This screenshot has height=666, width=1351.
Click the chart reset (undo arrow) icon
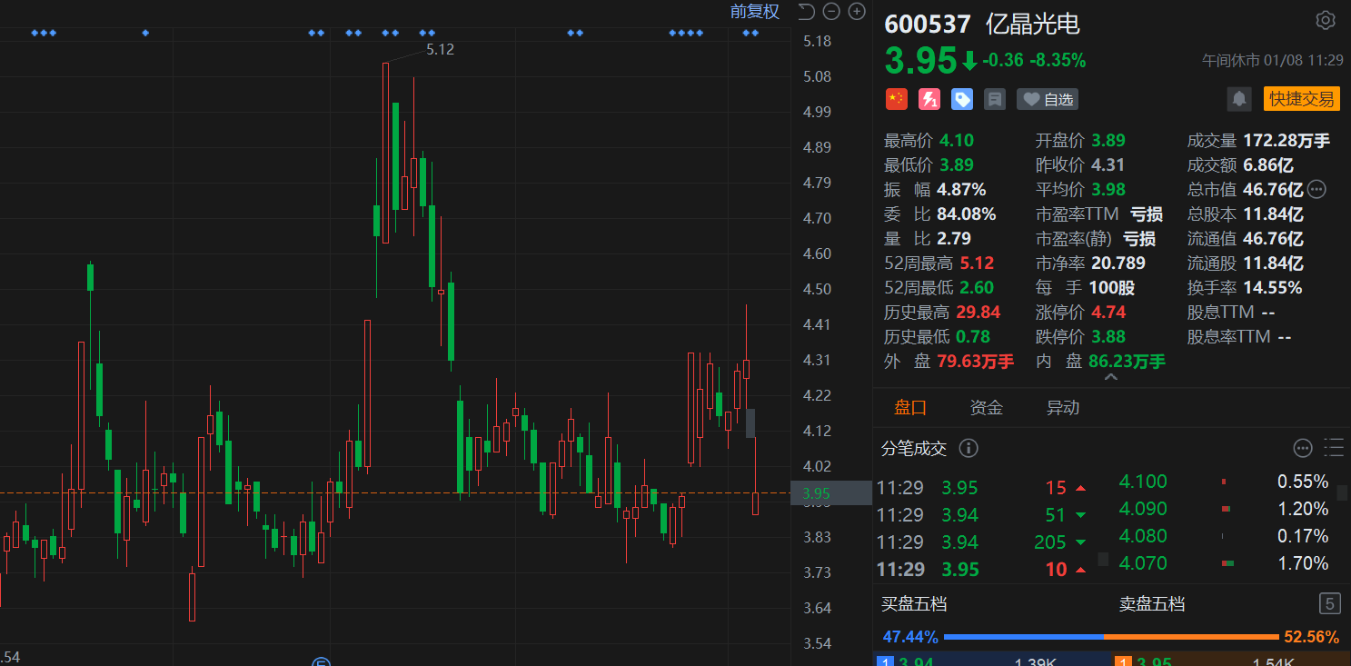(806, 12)
